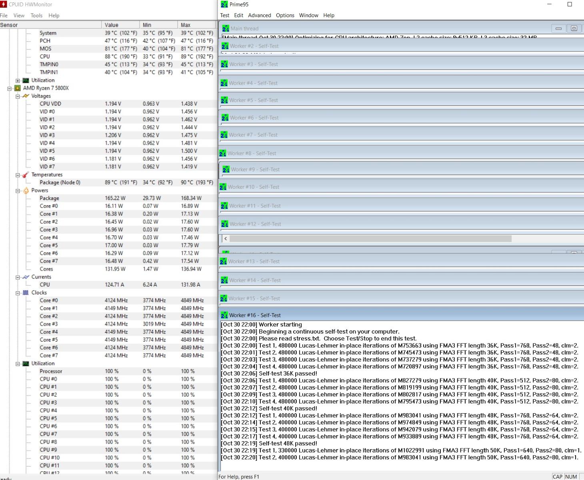
Task: Click the Worker #11 window icon
Action: [x=224, y=206]
